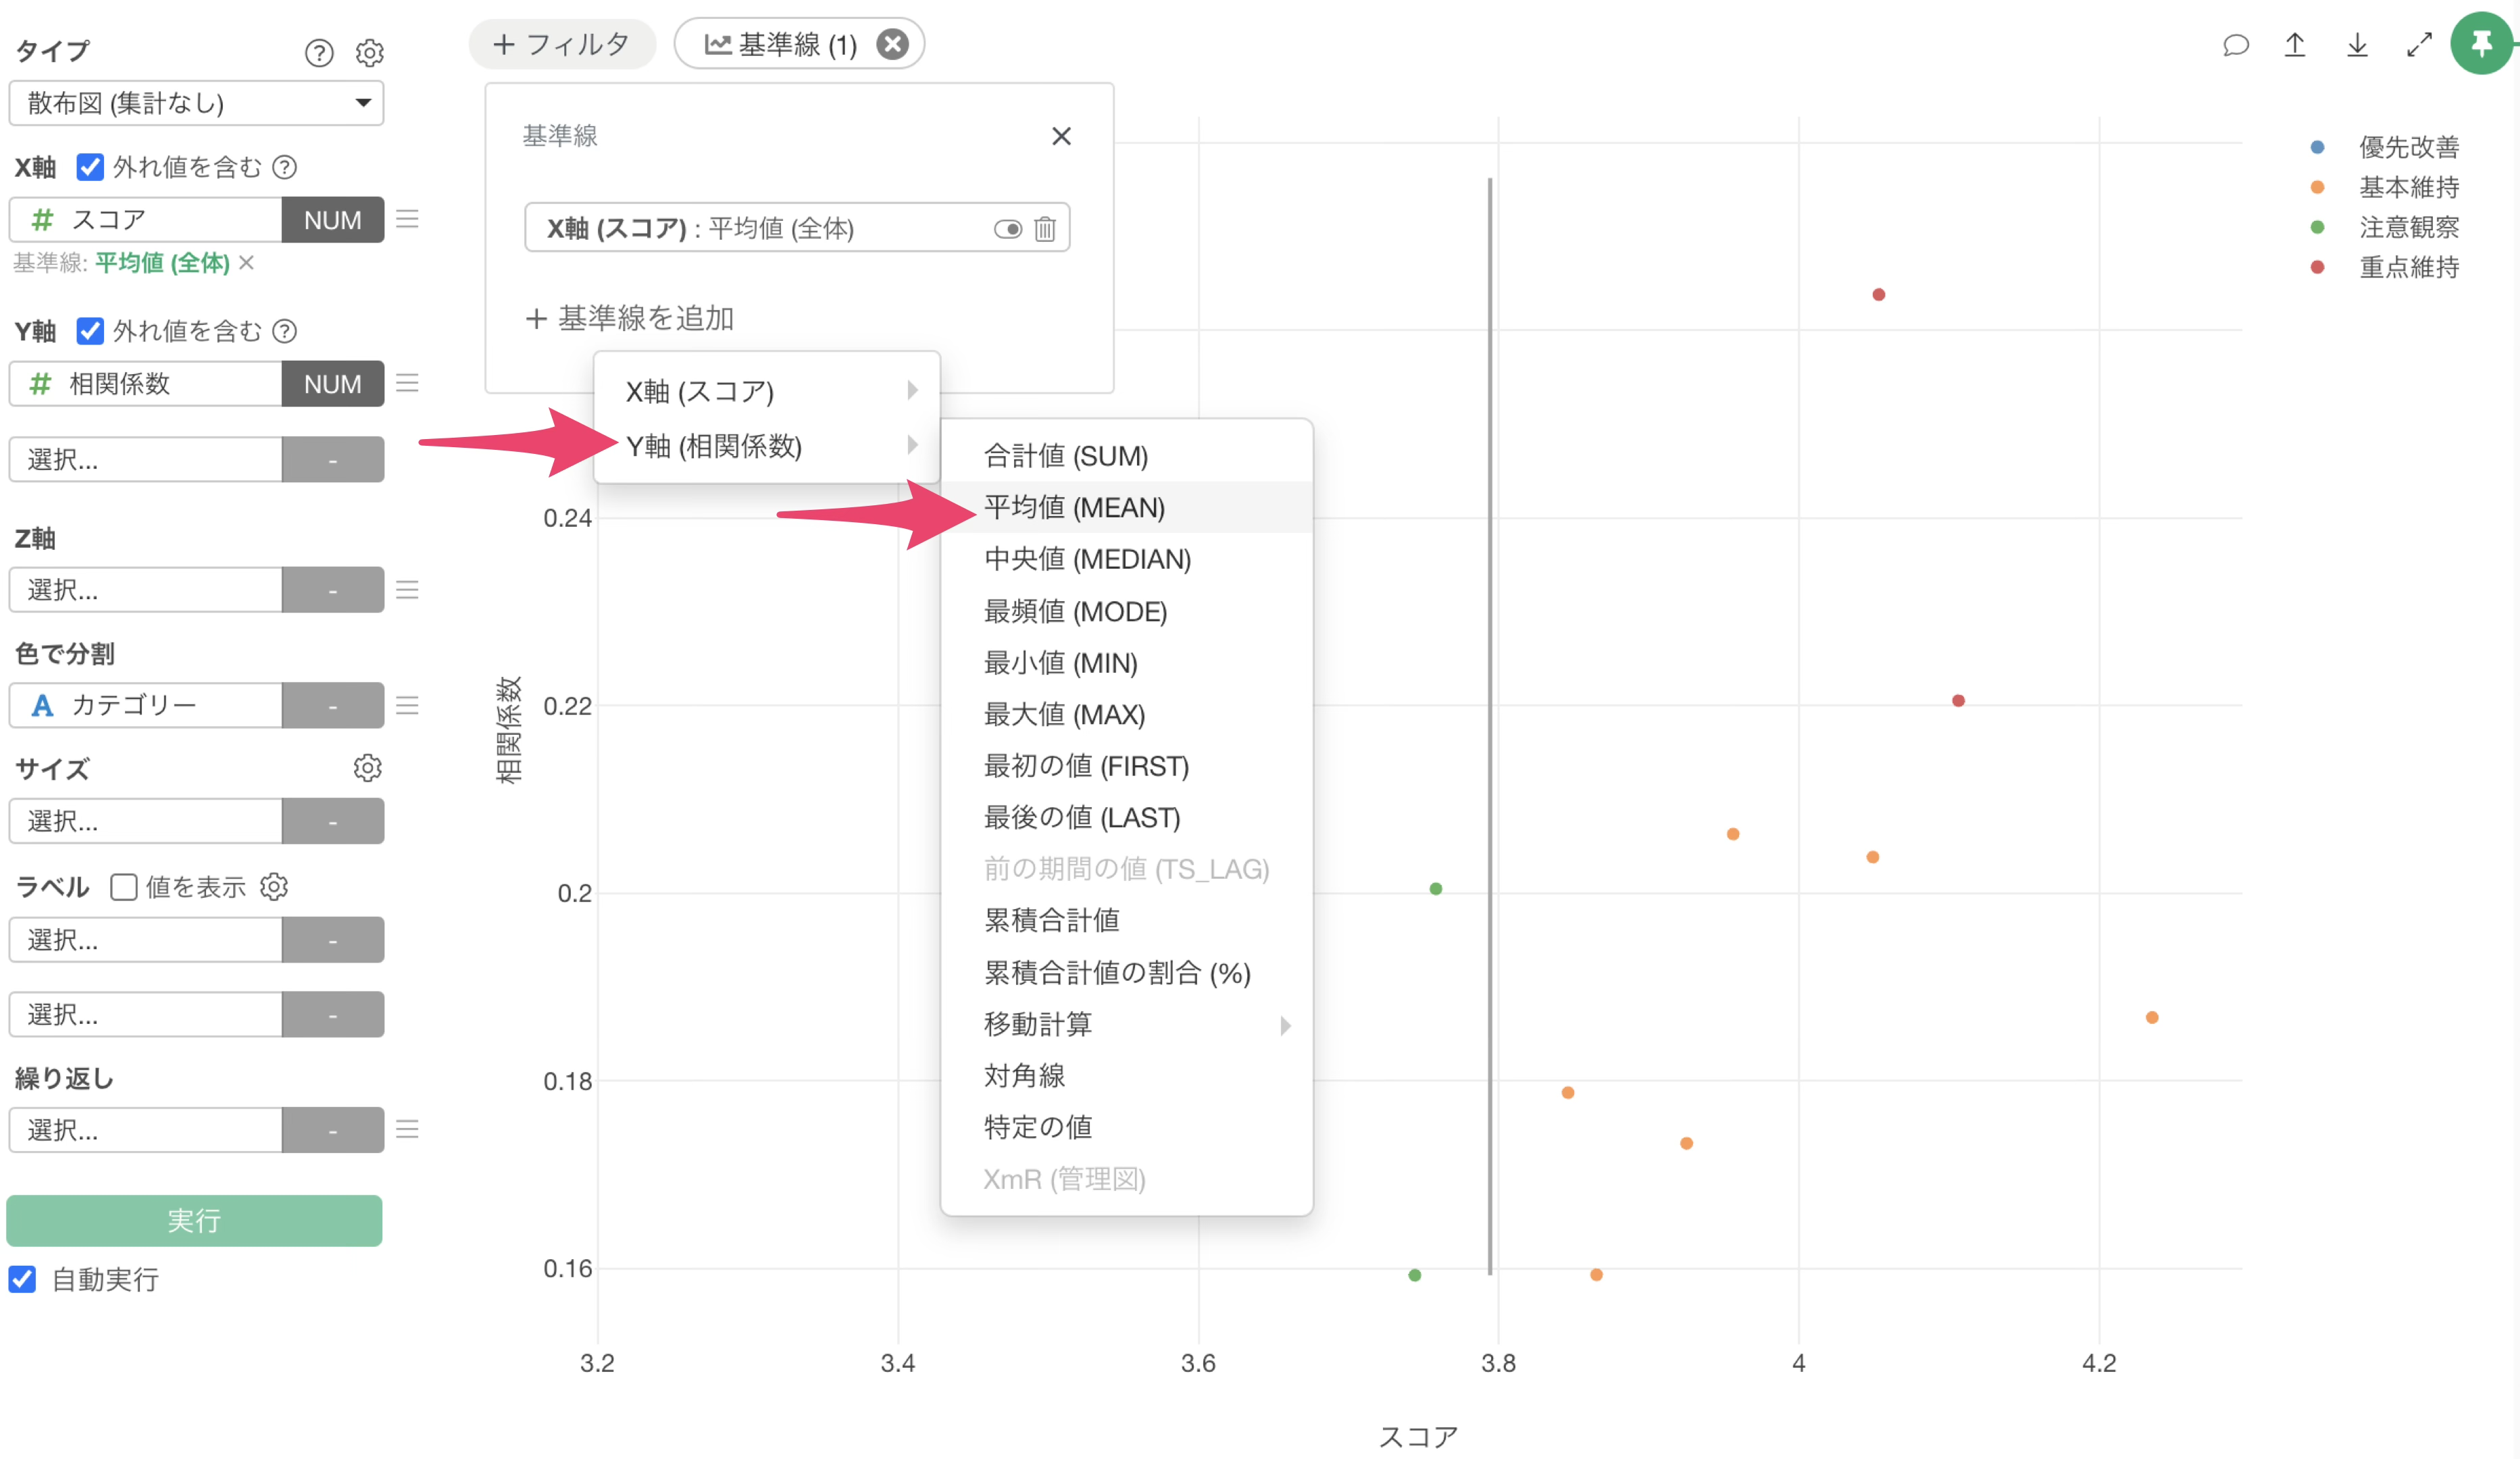Enable ラベル 値を表示 checkbox
Screen dimensions: 2520x1459
pyautogui.click(x=124, y=887)
